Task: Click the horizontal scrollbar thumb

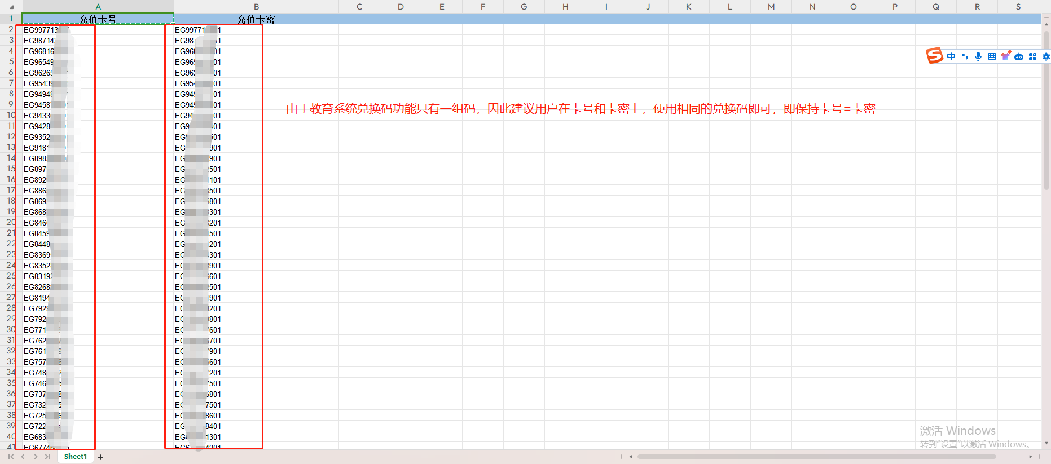Action: click(816, 457)
